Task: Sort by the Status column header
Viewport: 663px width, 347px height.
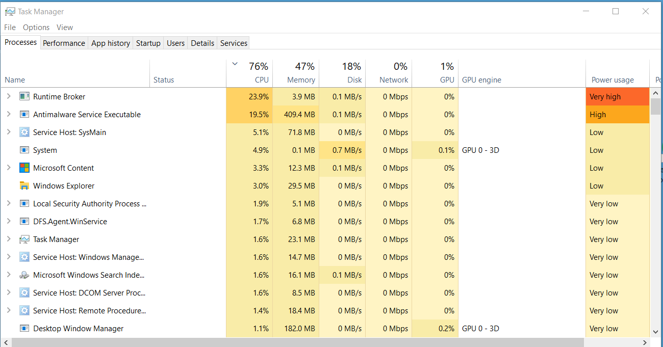Action: (x=188, y=73)
